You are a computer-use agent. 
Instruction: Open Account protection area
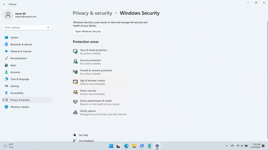[101, 62]
